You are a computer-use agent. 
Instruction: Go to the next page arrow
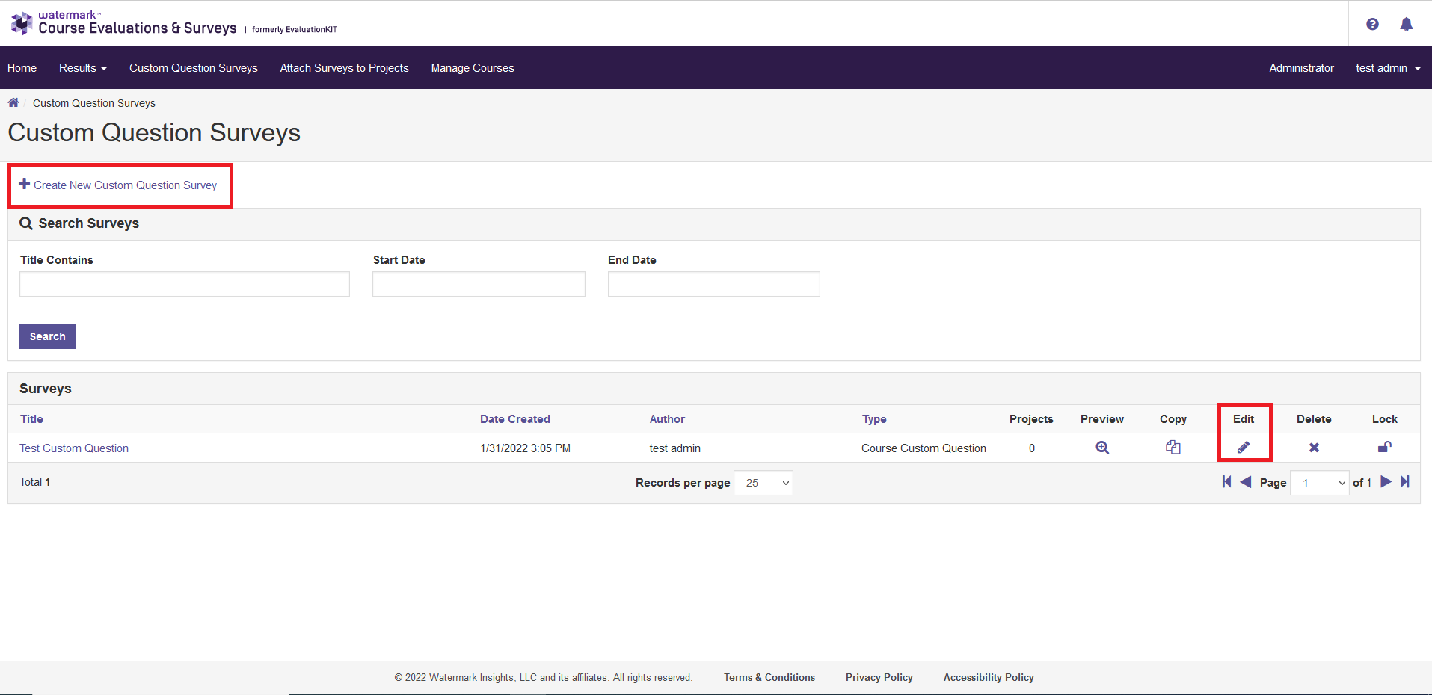(x=1386, y=482)
